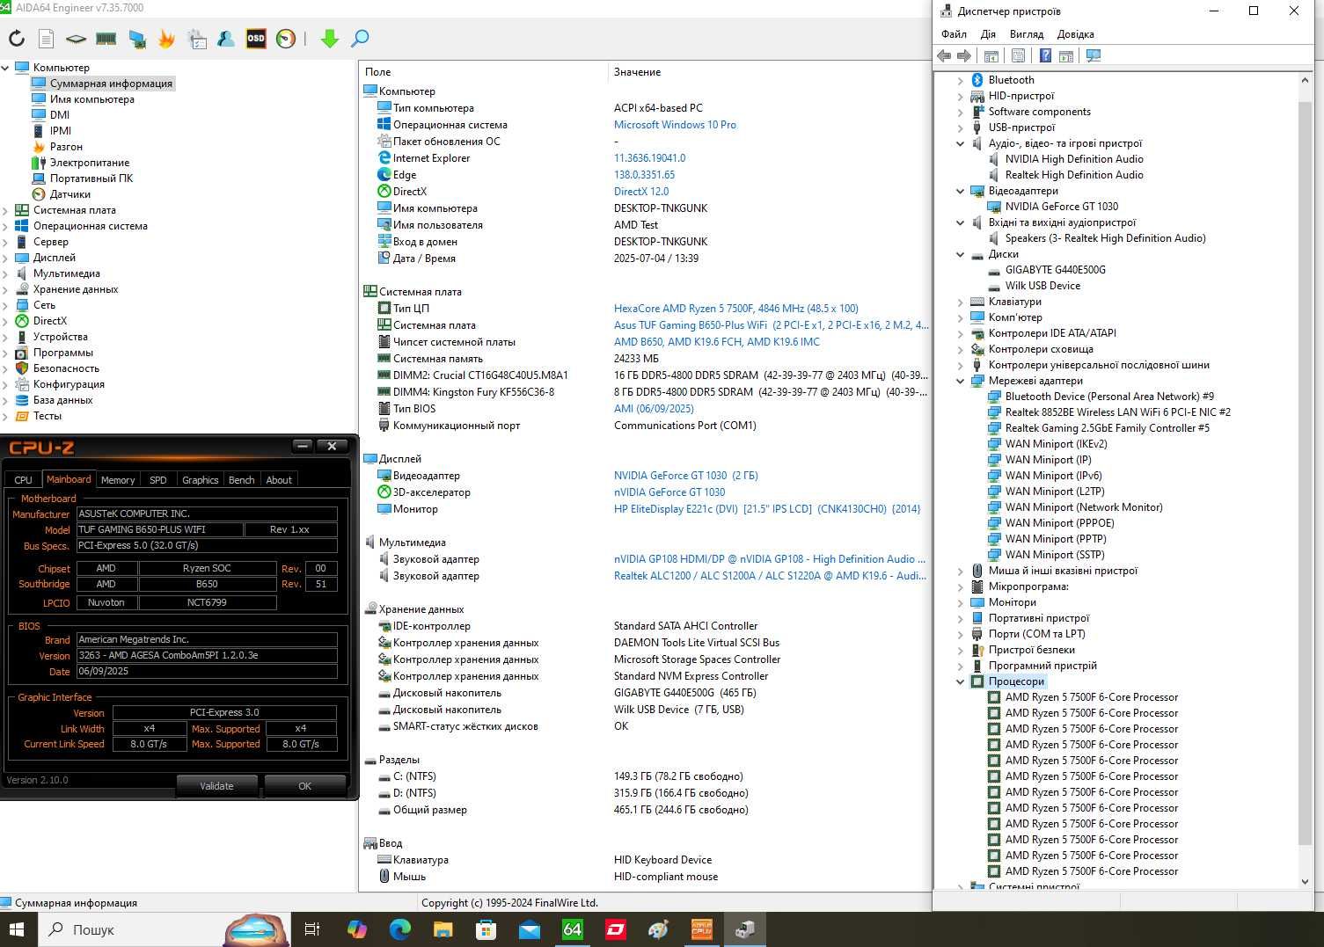Open Вигляд menu in Device Manager
The width and height of the screenshot is (1324, 947).
coord(1027,34)
